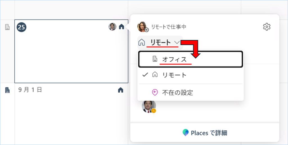Click the grey office building icon beside 25
The image size is (288, 145).
tap(7, 27)
